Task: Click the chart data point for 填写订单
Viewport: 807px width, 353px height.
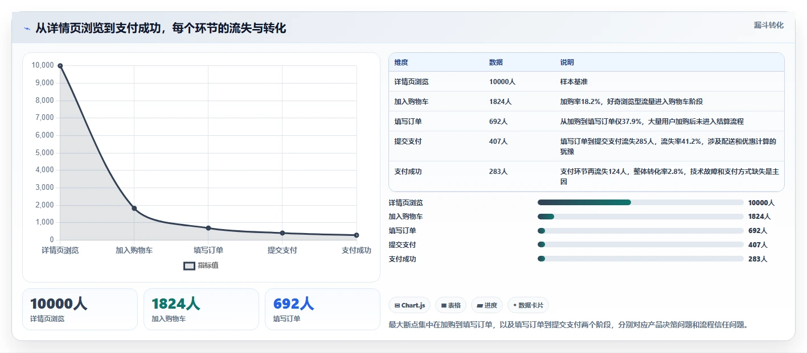Action: (x=208, y=228)
